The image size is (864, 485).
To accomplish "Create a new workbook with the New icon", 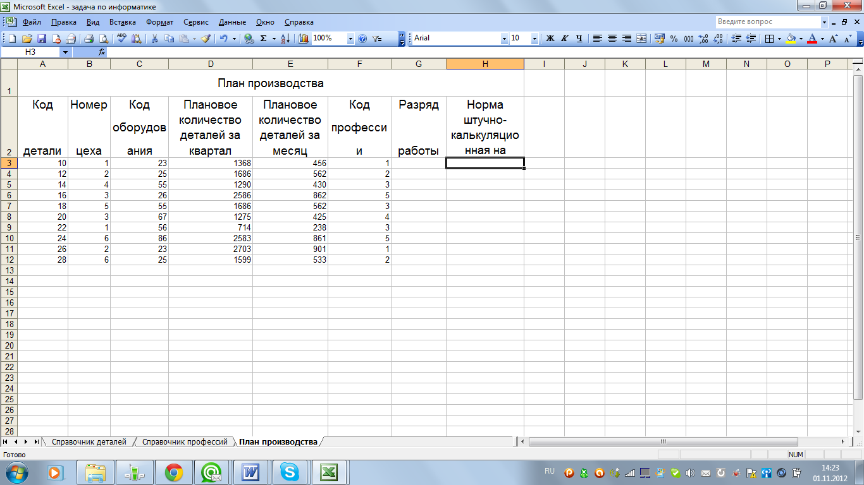I will (x=13, y=39).
